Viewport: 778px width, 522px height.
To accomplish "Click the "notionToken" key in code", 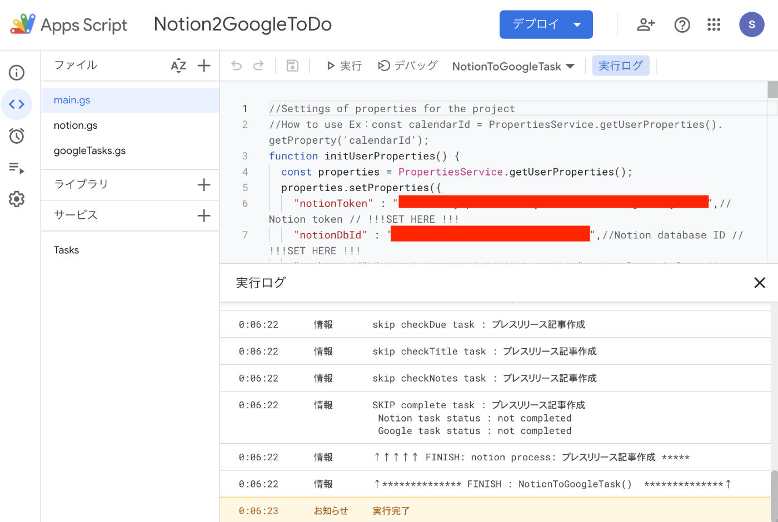I will click(x=333, y=204).
